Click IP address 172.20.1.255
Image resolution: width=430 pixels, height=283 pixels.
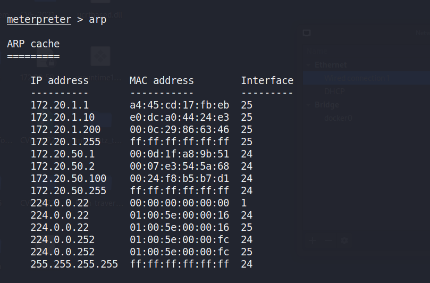click(65, 142)
